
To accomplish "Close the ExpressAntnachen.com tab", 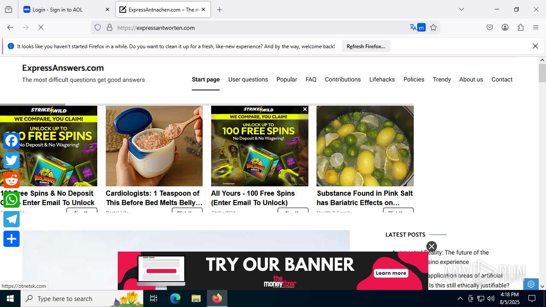I will coord(203,9).
